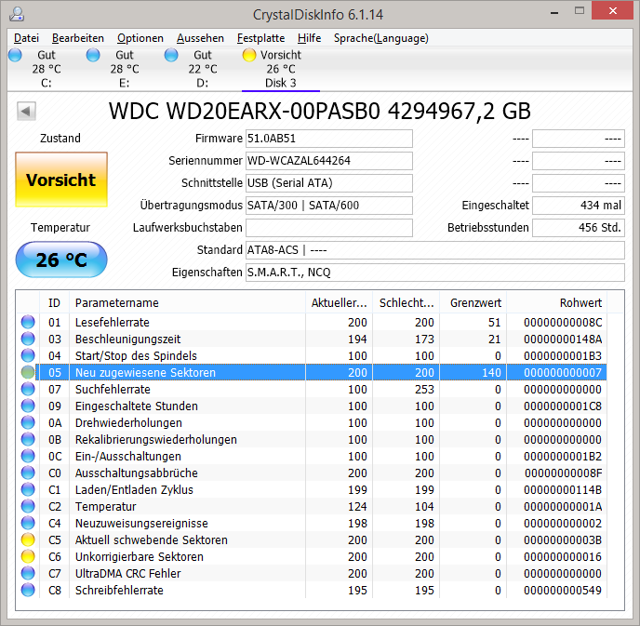Viewport: 640px width, 626px height.
Task: Open the Hilfe menu
Action: pyautogui.click(x=309, y=38)
